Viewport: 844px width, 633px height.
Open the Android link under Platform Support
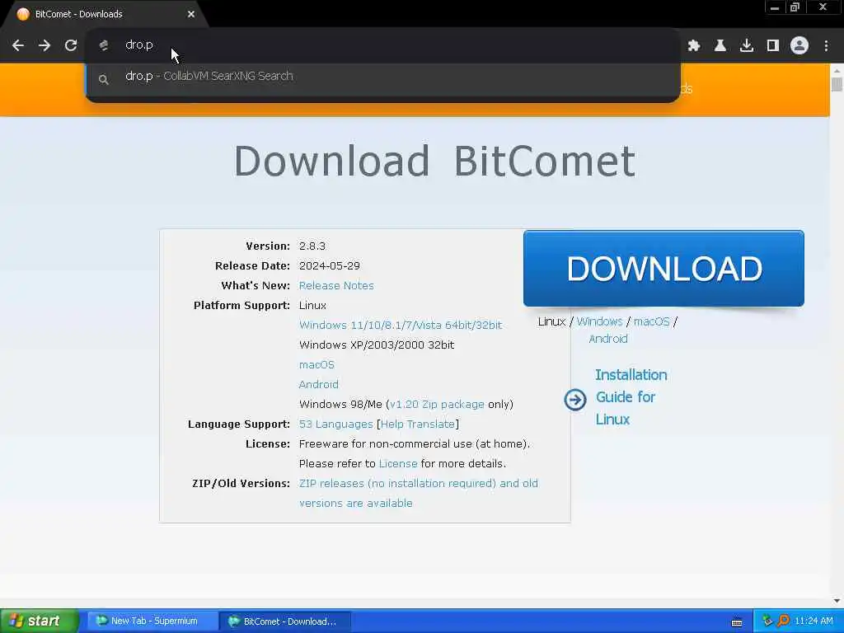click(319, 384)
